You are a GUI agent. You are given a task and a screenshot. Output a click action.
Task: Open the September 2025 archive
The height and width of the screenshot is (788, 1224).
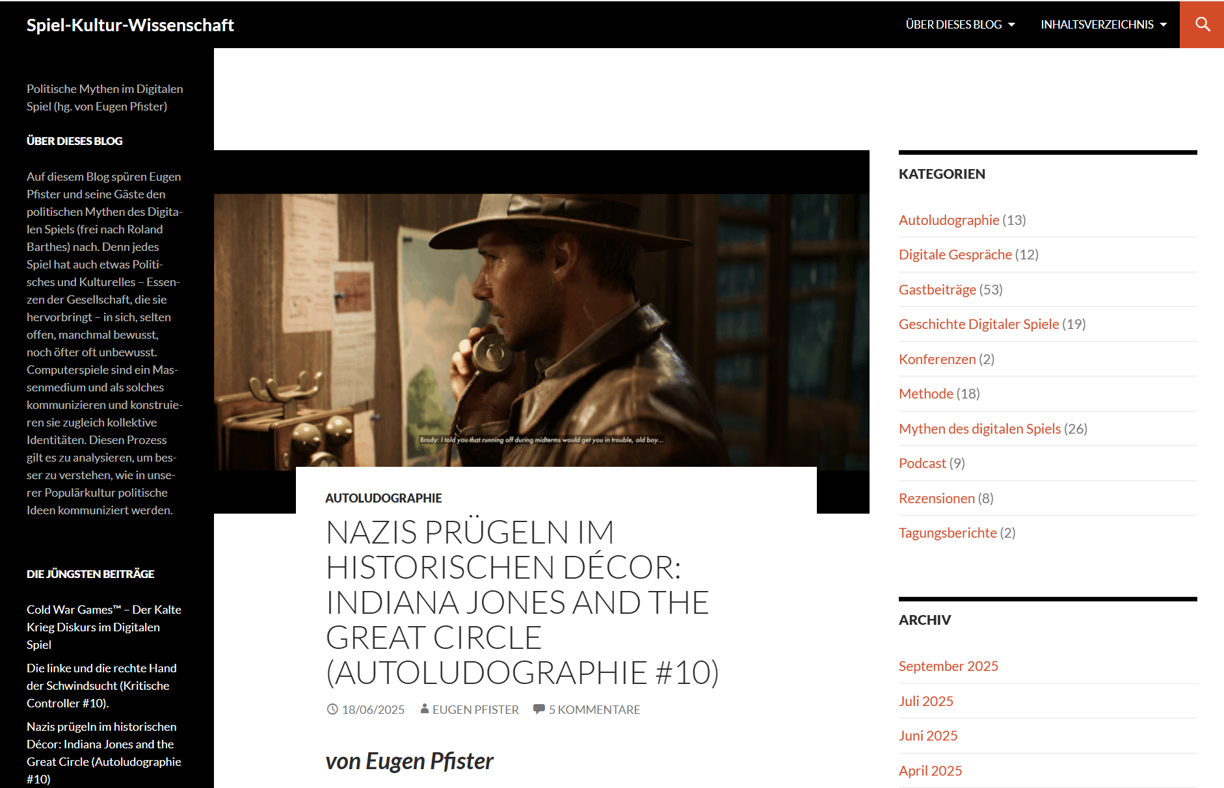click(948, 666)
